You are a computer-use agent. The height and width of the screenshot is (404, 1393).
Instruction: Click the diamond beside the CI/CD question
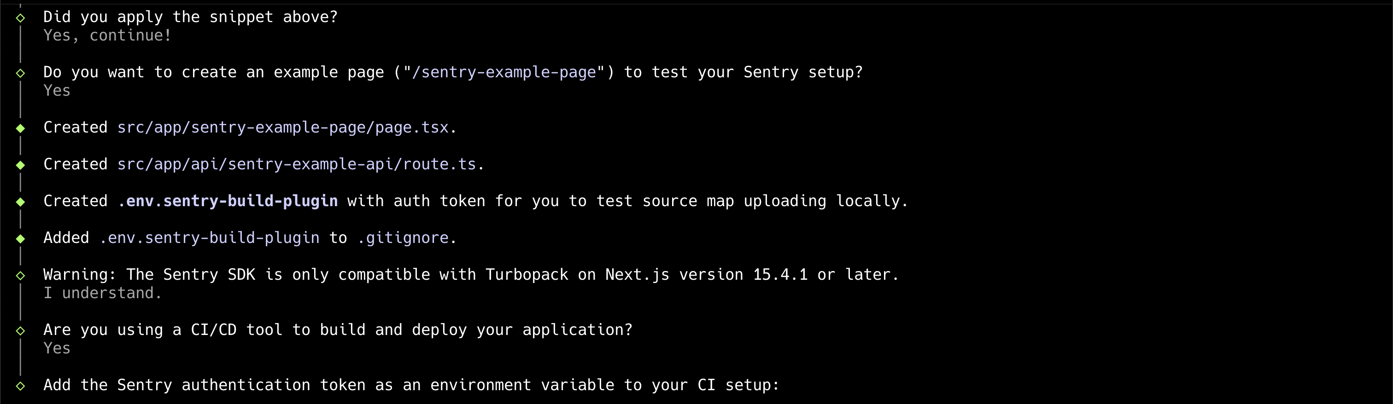pyautogui.click(x=21, y=330)
